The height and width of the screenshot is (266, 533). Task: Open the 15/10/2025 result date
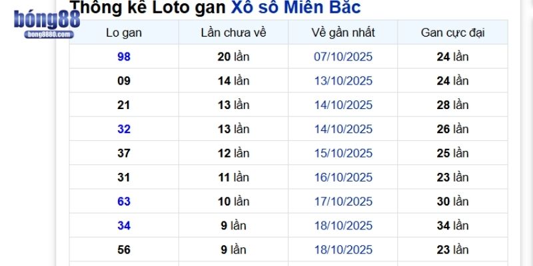point(343,153)
